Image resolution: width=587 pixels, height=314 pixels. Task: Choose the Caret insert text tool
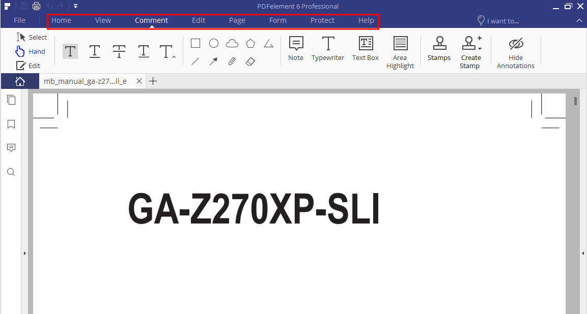coord(167,51)
